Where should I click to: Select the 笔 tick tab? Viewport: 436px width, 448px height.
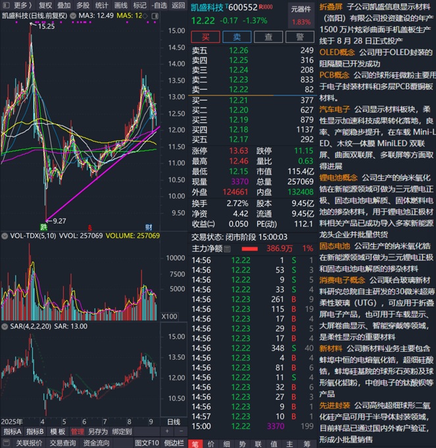[195, 443]
